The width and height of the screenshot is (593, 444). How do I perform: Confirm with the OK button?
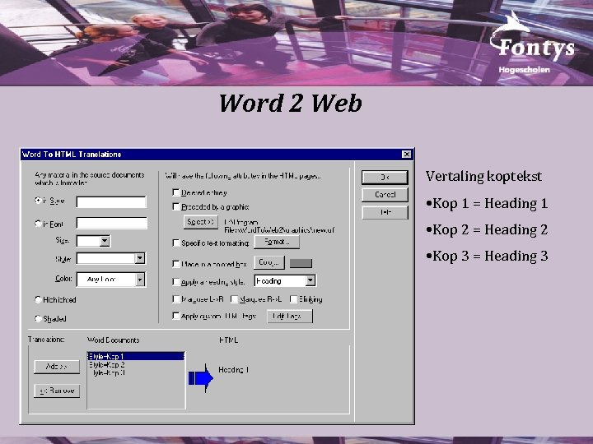385,177
